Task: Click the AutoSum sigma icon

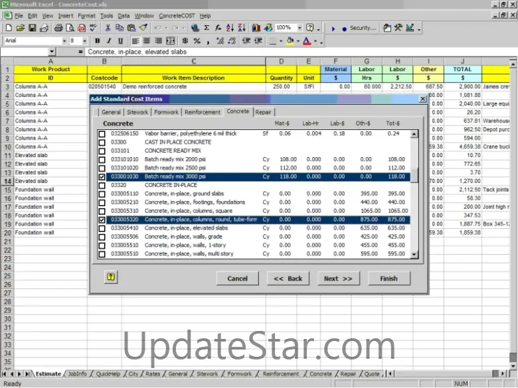Action: tap(207, 28)
